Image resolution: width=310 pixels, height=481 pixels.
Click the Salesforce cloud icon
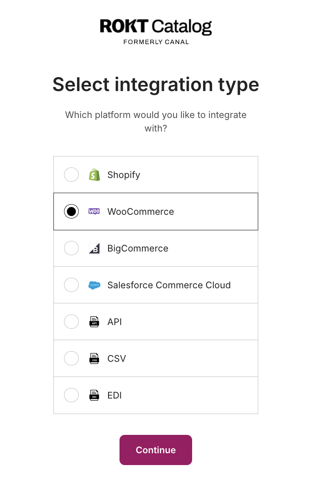94,285
